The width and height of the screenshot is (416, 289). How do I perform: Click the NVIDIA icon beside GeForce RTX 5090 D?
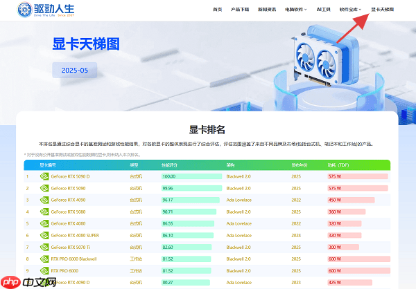tap(44, 176)
